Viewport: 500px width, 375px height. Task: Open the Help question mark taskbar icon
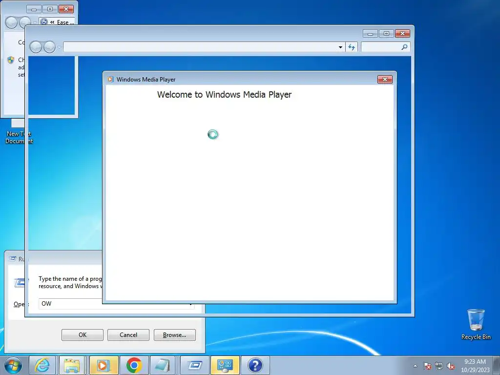(255, 365)
